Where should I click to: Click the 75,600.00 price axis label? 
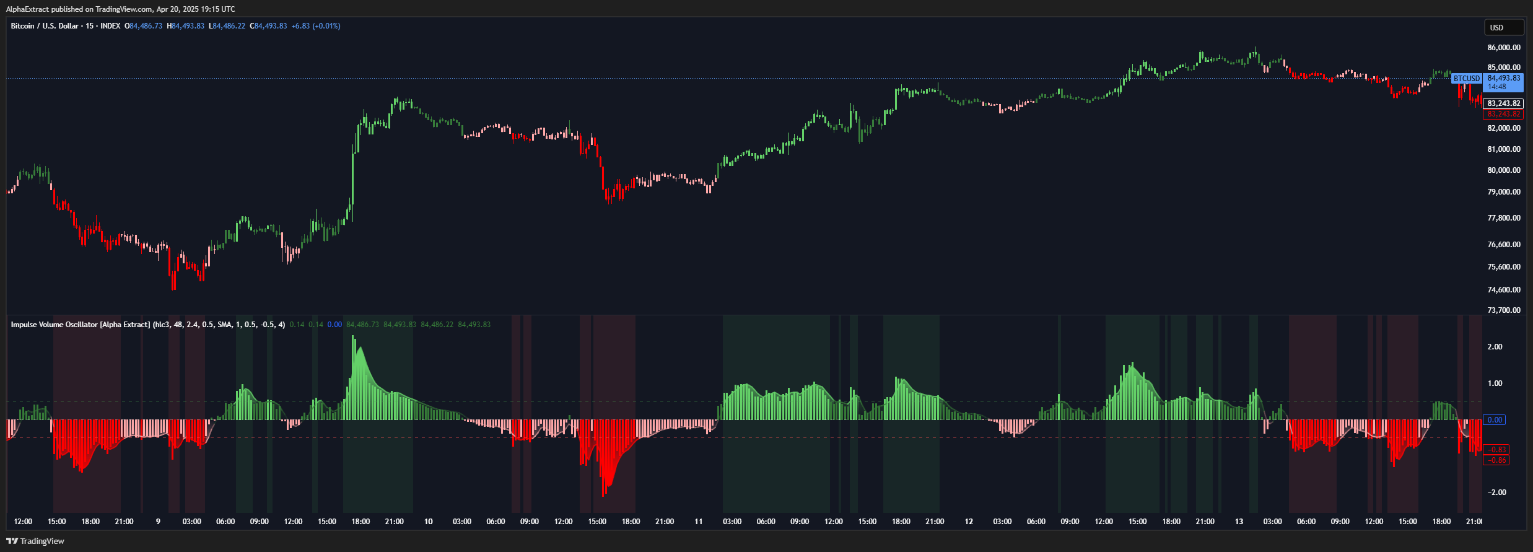[x=1504, y=267]
